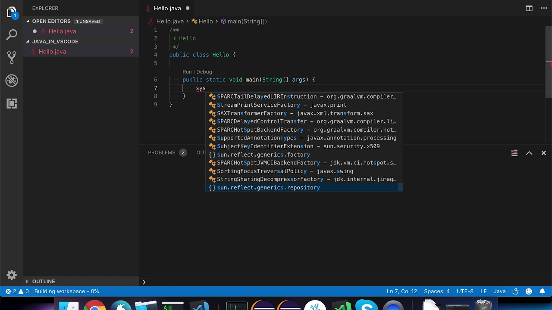Click the problems count badge 2
Viewport: 552px width, 310px height.
(183, 152)
